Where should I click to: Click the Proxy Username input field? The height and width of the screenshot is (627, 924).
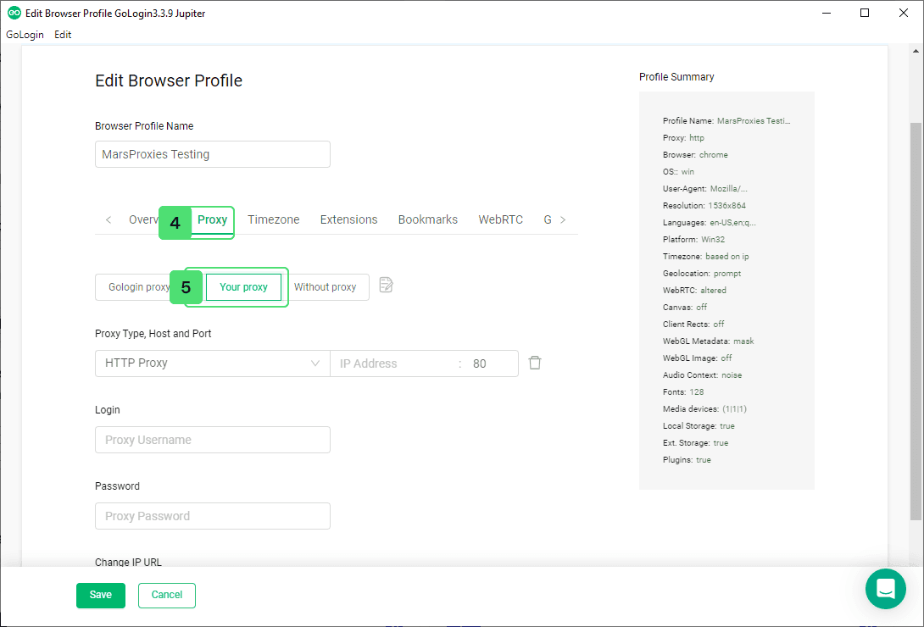(212, 440)
